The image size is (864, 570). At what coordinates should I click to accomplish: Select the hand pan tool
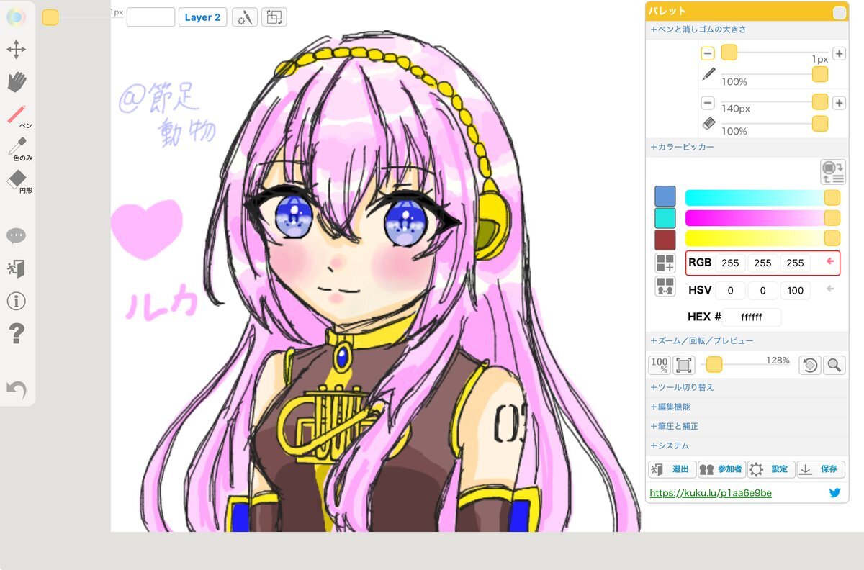click(16, 82)
